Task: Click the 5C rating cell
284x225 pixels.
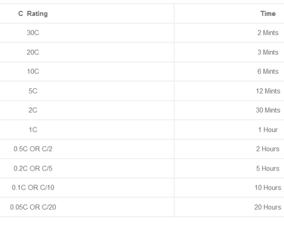Action: coord(33,91)
